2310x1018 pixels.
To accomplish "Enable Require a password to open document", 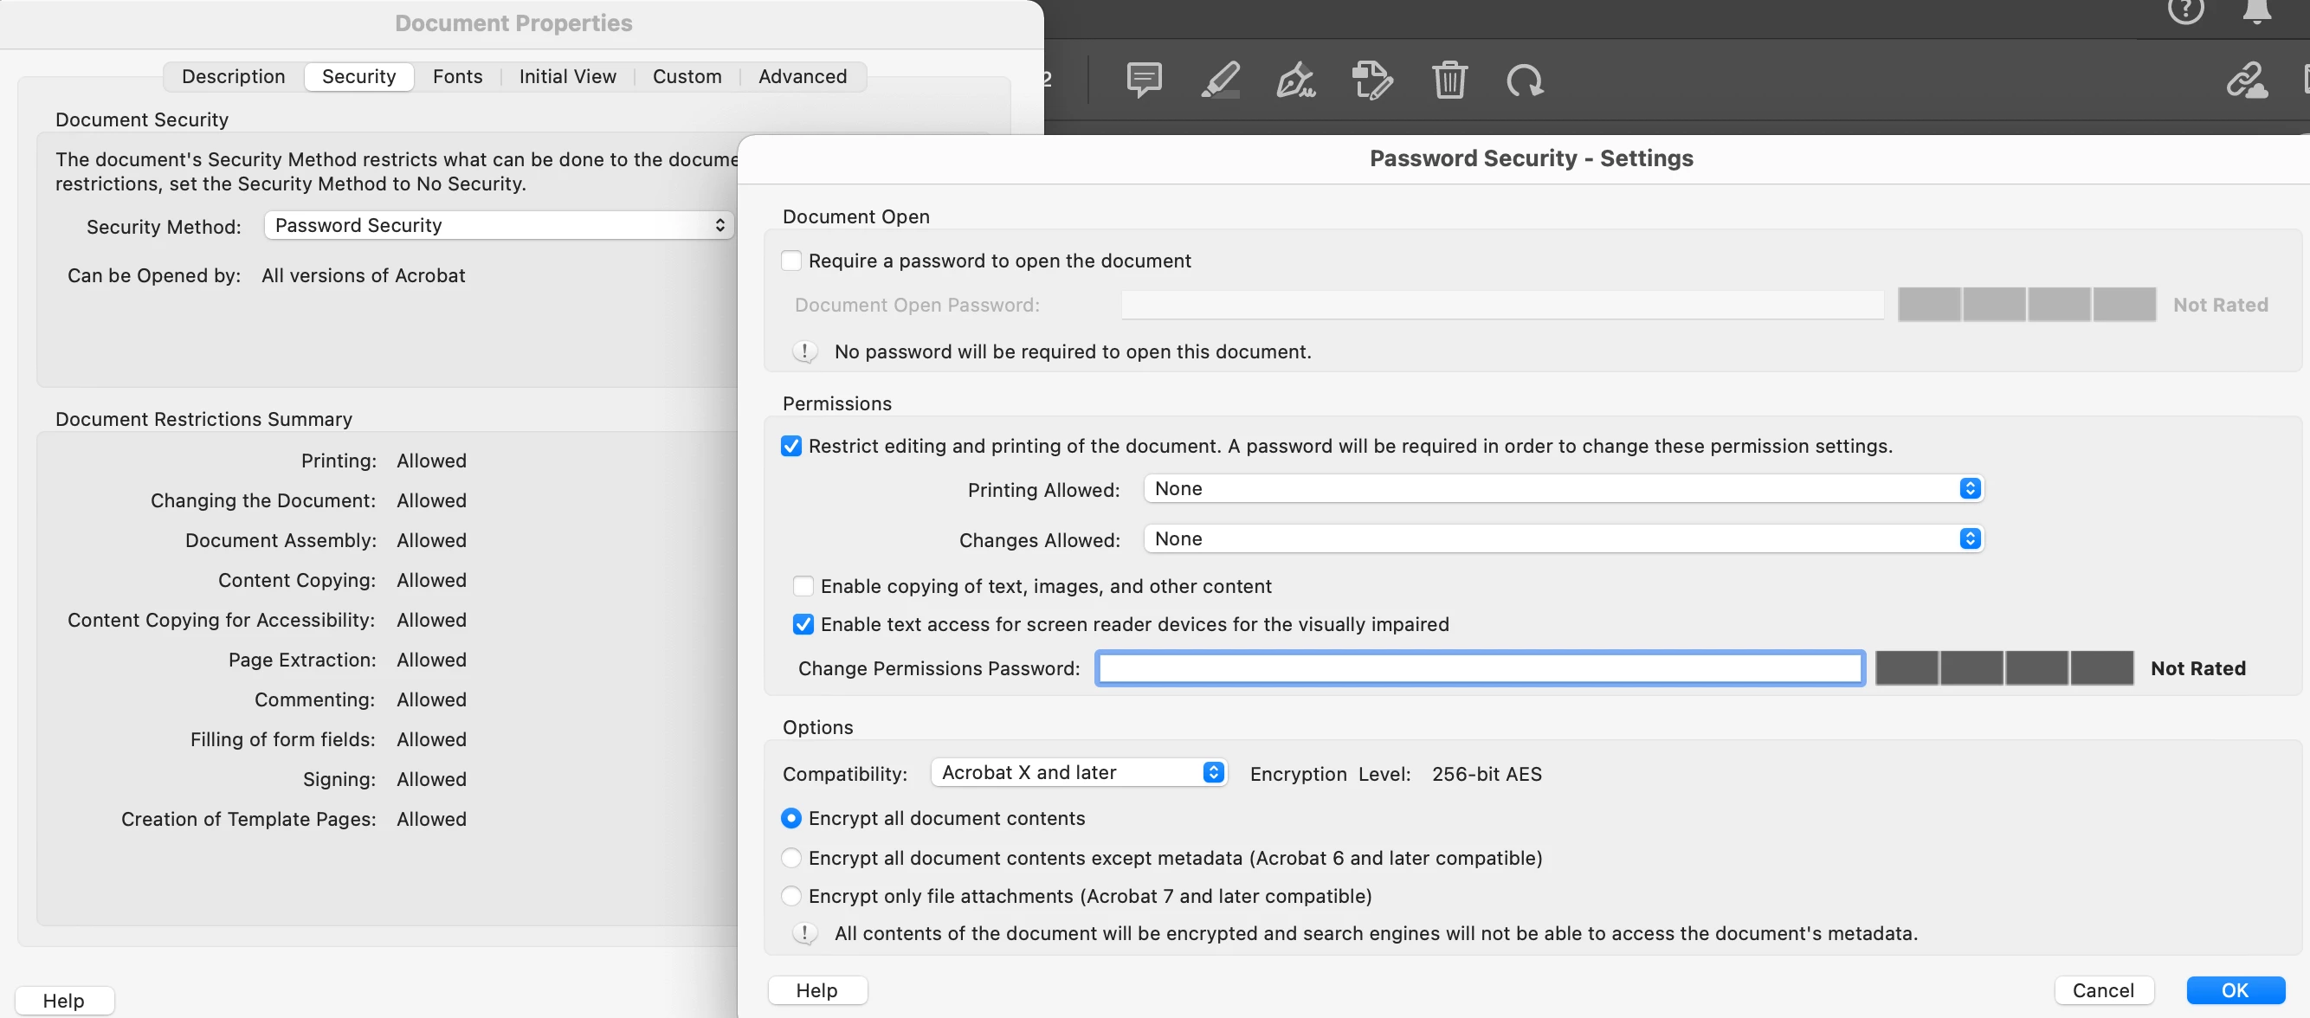I will 791,261.
